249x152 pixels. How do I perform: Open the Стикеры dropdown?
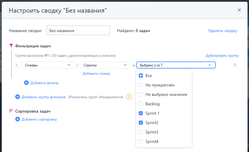click(x=48, y=65)
